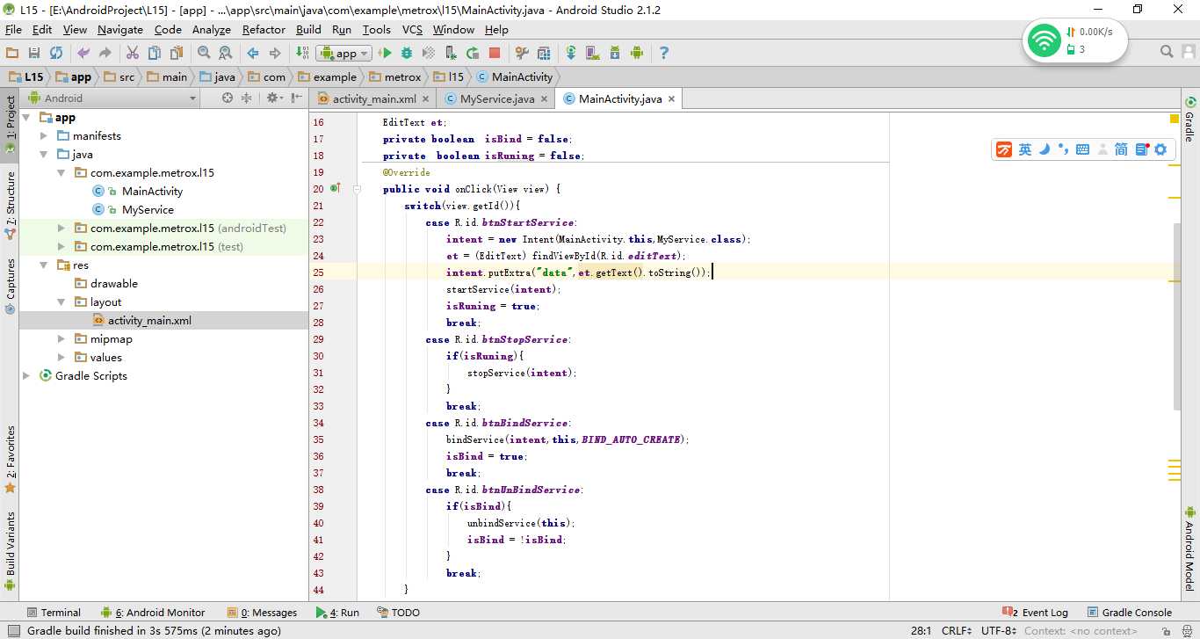1200x639 pixels.
Task: Expand the values folder
Action: [x=61, y=357]
